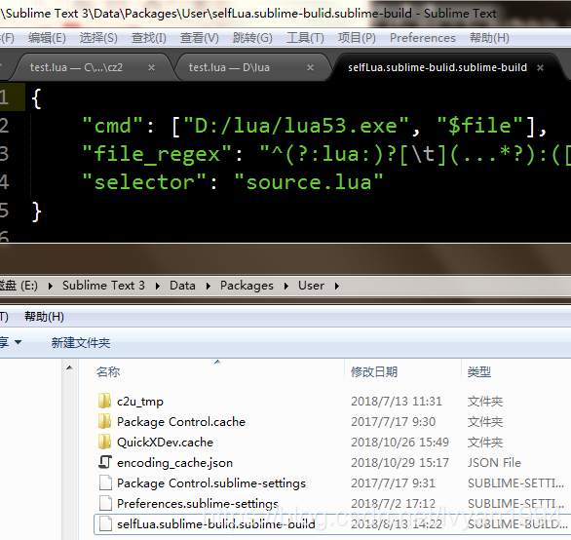Sort files by the 修改日期 column header
Screen dimensions: 571x540
coord(374,372)
